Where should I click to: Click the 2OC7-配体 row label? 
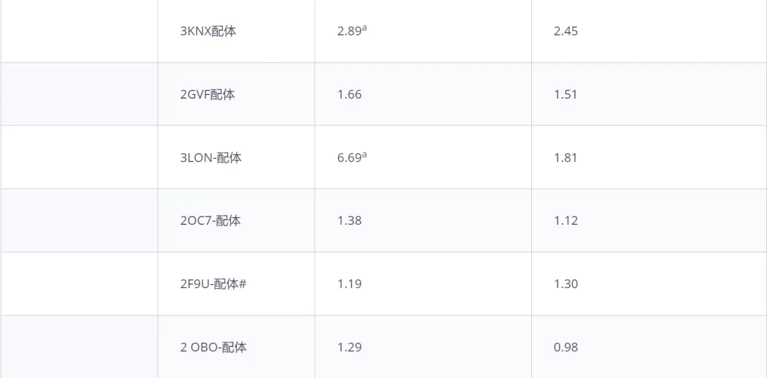(x=210, y=221)
